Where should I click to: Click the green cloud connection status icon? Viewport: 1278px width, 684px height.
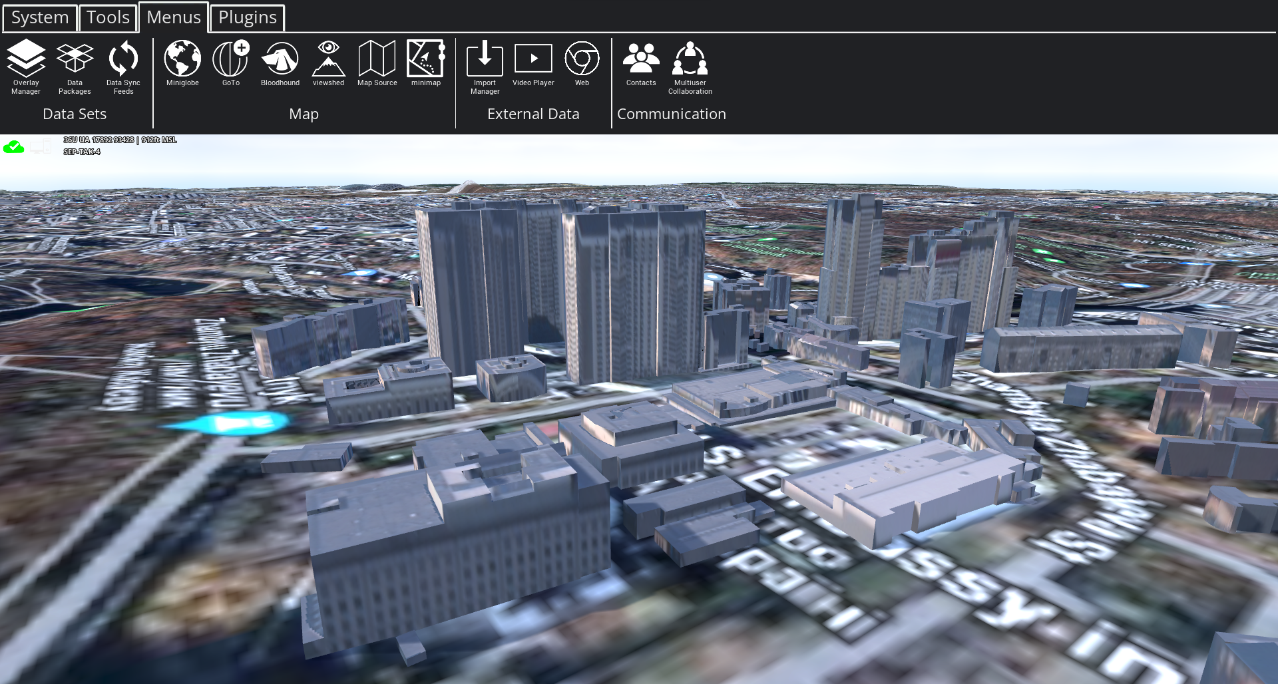coord(13,147)
